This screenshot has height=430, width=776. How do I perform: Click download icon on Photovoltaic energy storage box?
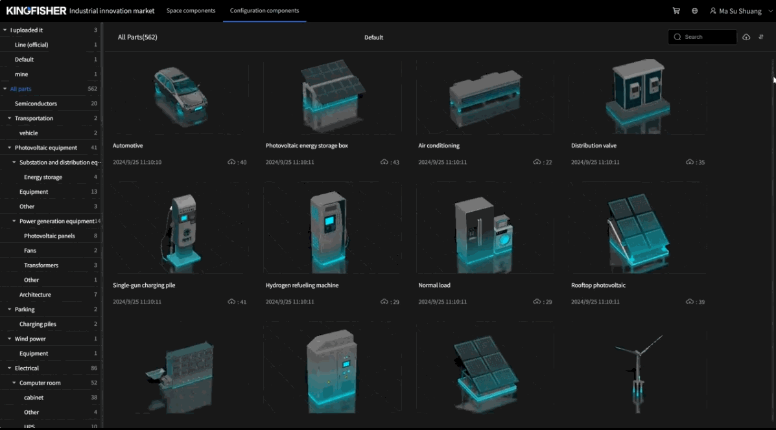tap(384, 162)
